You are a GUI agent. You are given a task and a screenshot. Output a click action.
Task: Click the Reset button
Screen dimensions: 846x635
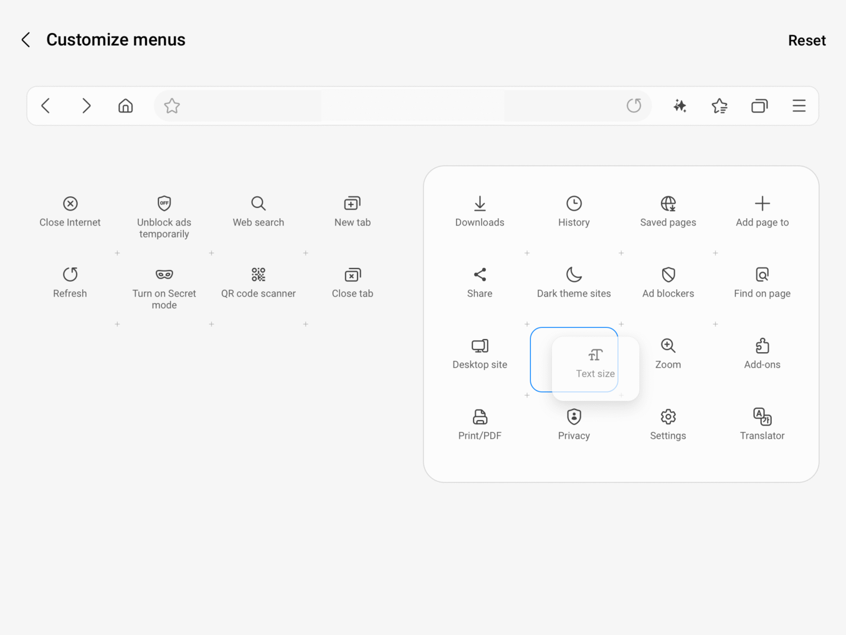tap(806, 40)
